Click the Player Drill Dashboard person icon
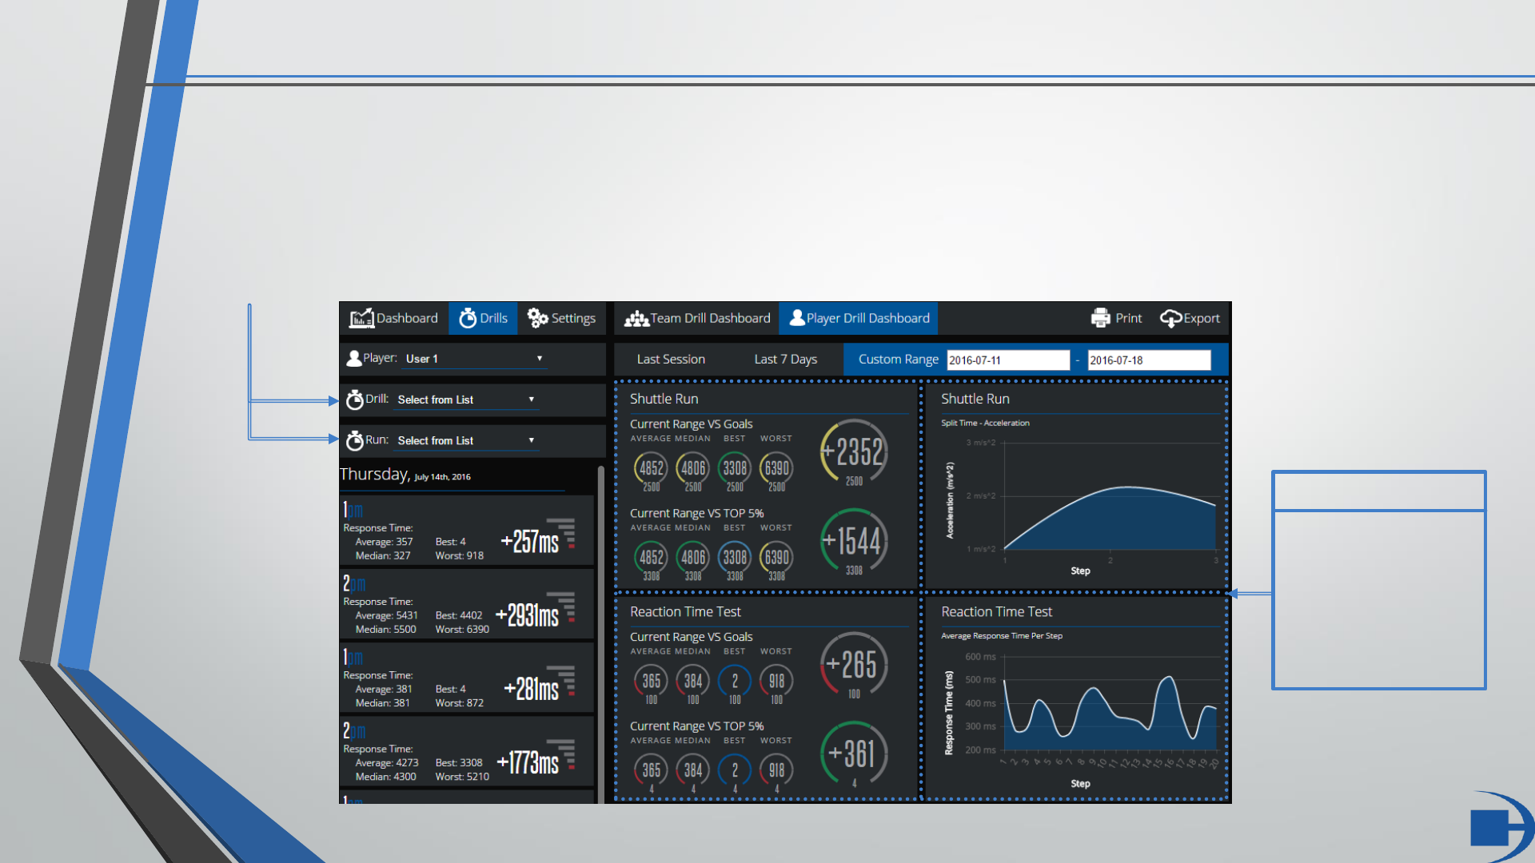Viewport: 1535px width, 863px height. pos(797,318)
